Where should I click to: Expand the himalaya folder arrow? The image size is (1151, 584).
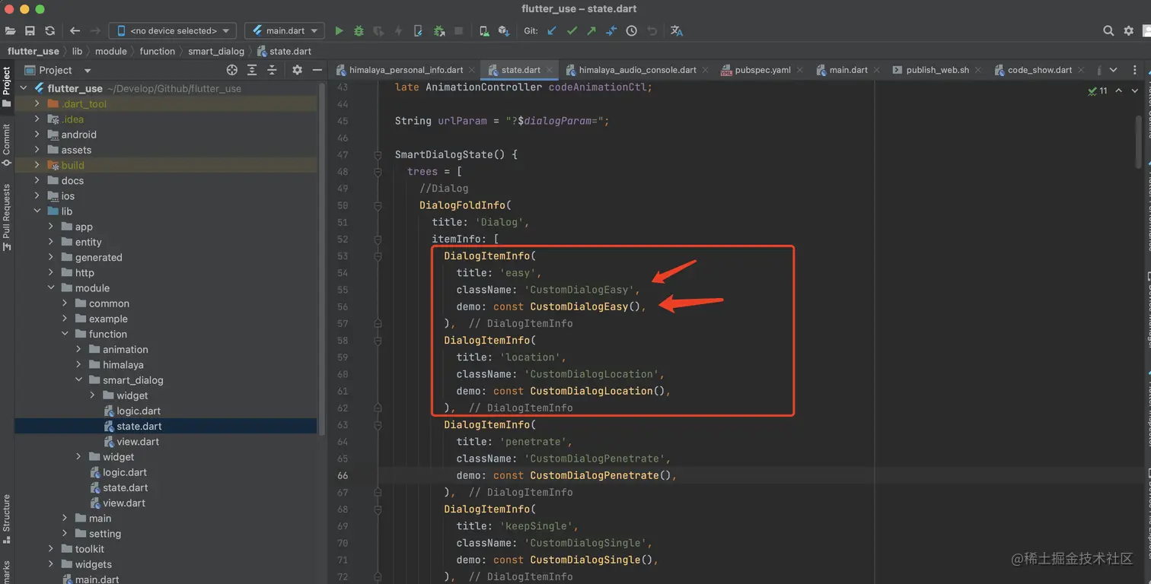[x=78, y=365]
